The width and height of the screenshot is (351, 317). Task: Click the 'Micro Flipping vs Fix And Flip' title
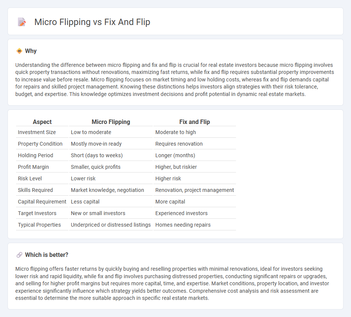(x=92, y=22)
